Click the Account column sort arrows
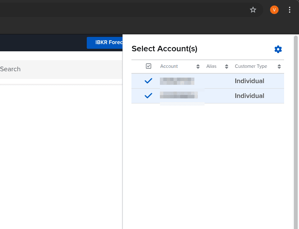This screenshot has width=299, height=229. point(198,67)
